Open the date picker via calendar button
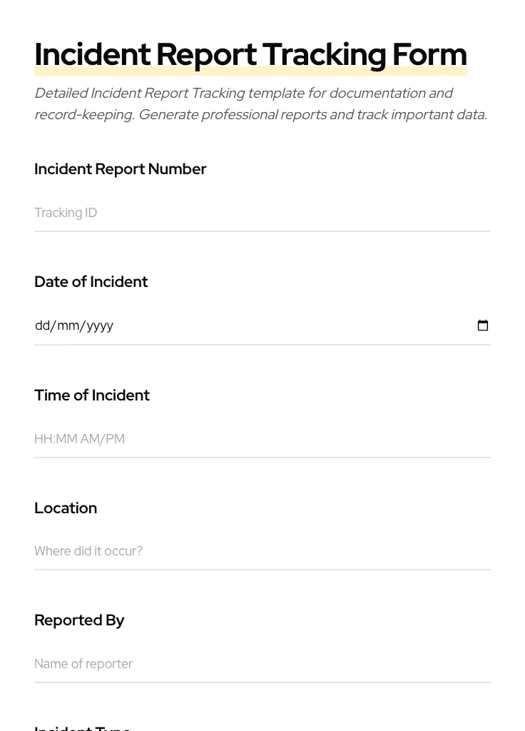The height and width of the screenshot is (731, 525). coord(483,325)
